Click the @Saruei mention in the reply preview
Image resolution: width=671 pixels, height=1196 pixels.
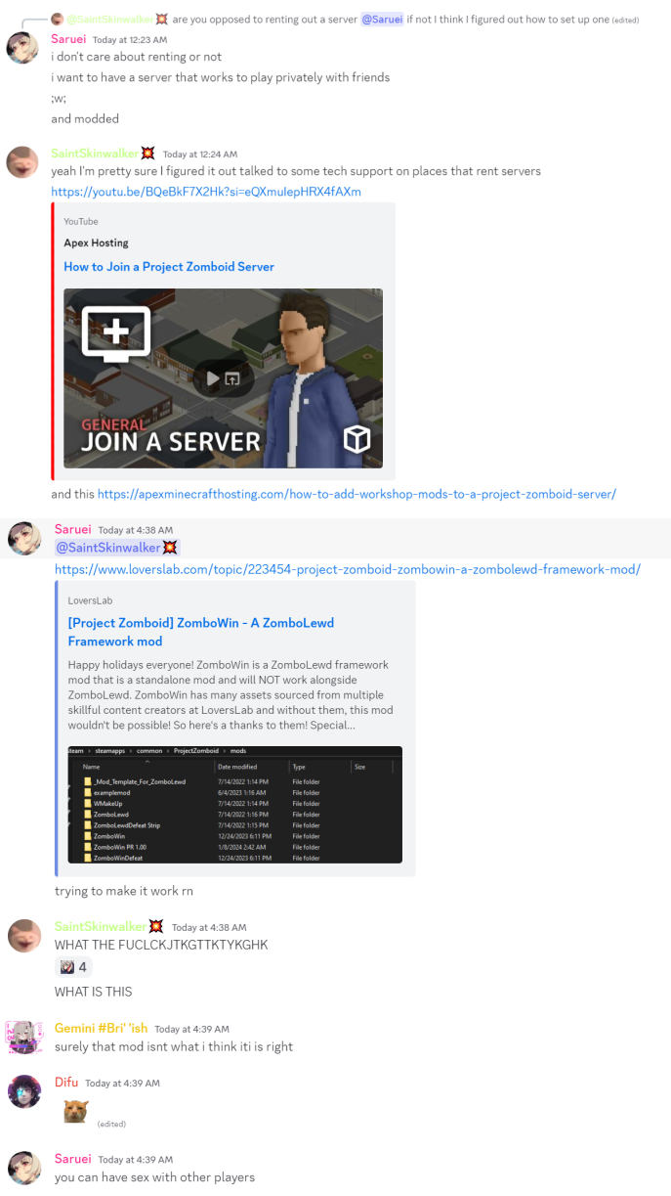(382, 19)
